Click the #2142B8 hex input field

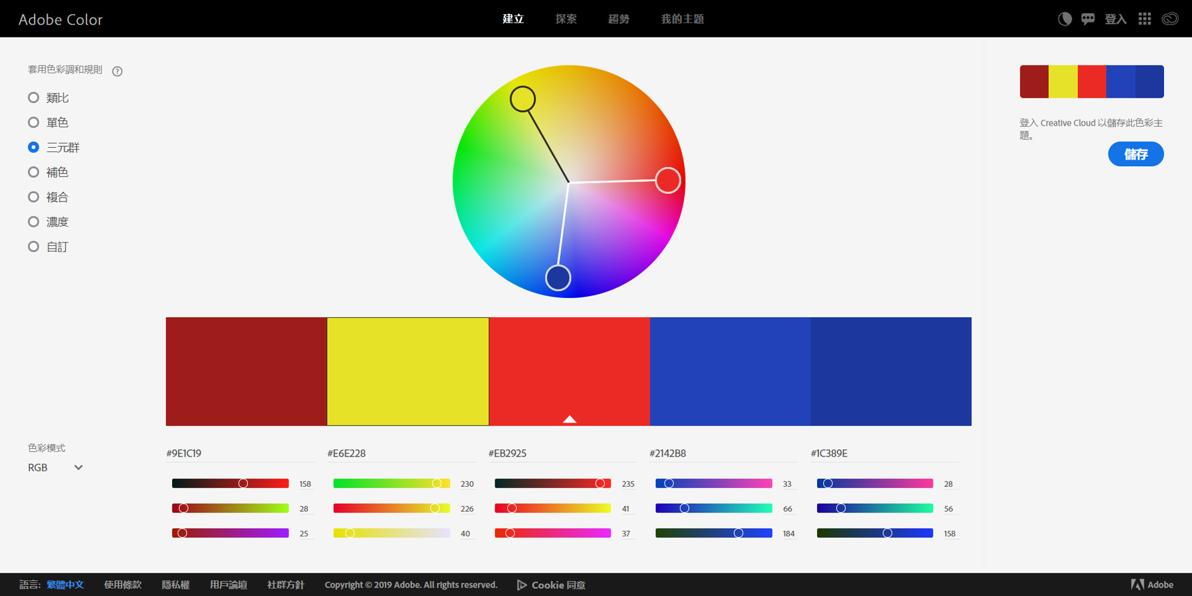click(x=723, y=454)
